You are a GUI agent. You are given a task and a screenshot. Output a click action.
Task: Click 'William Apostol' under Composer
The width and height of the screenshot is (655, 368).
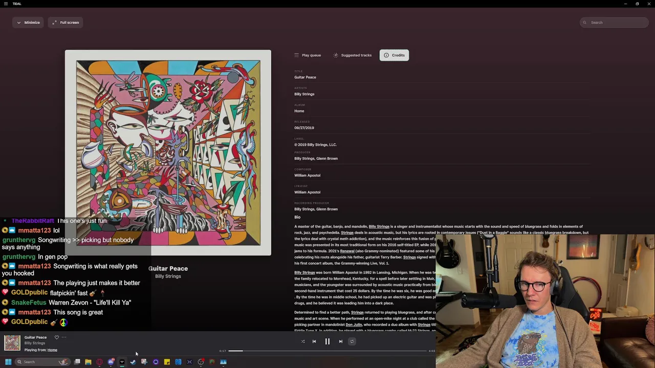(x=307, y=175)
